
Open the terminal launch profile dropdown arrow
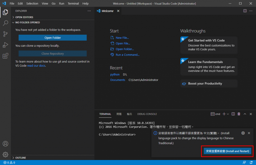coord(228,114)
